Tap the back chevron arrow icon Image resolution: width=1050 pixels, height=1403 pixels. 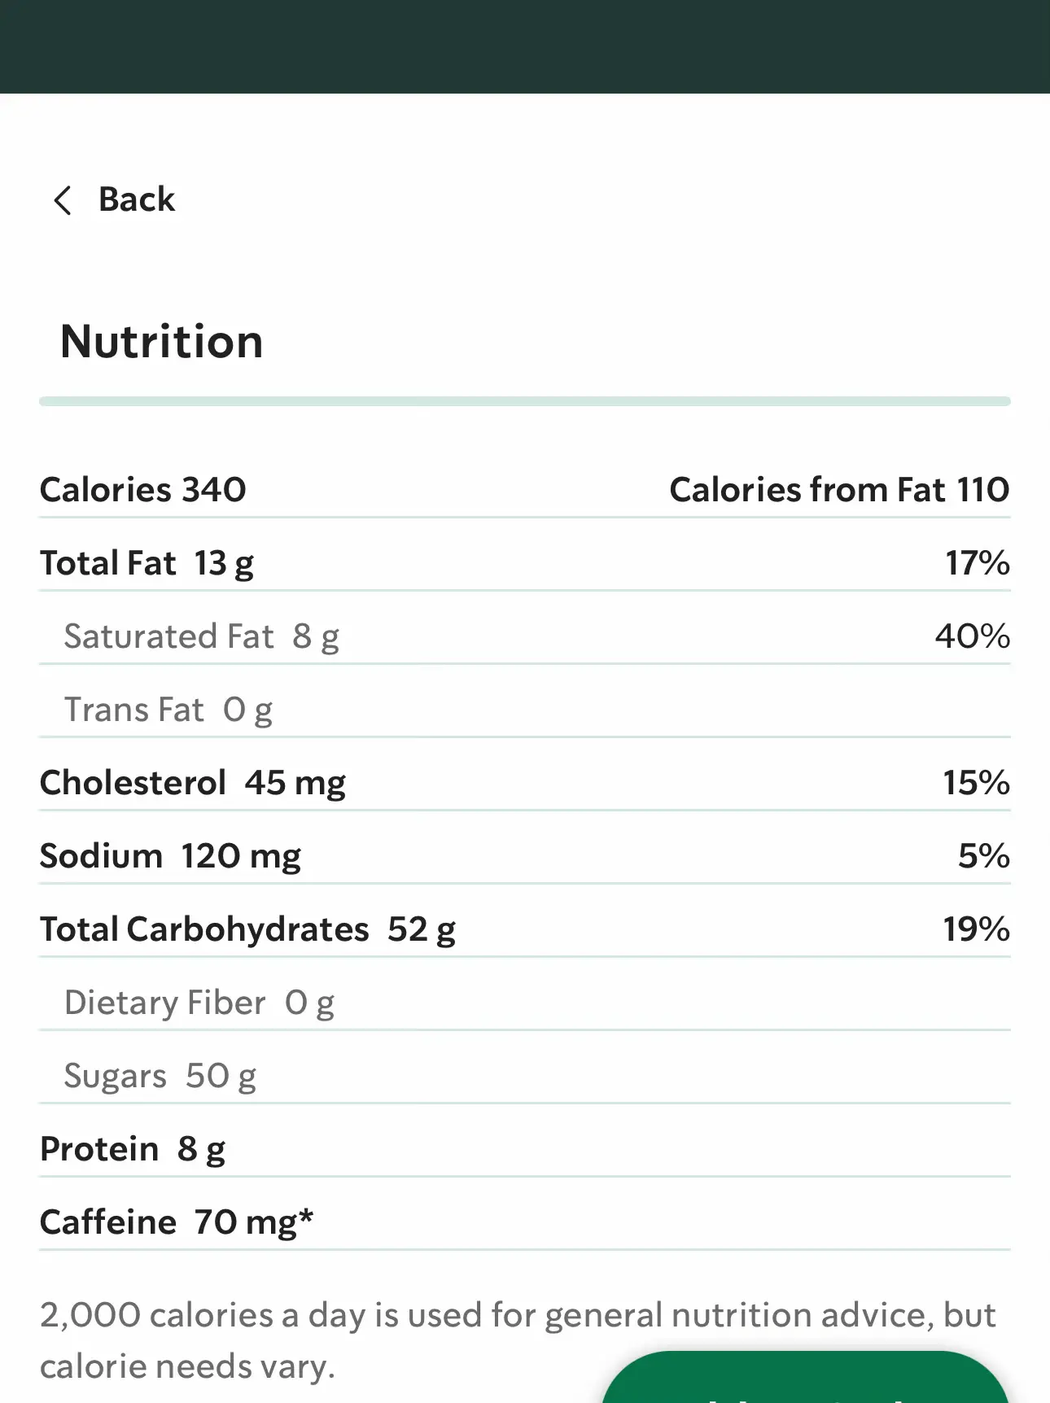pos(63,200)
